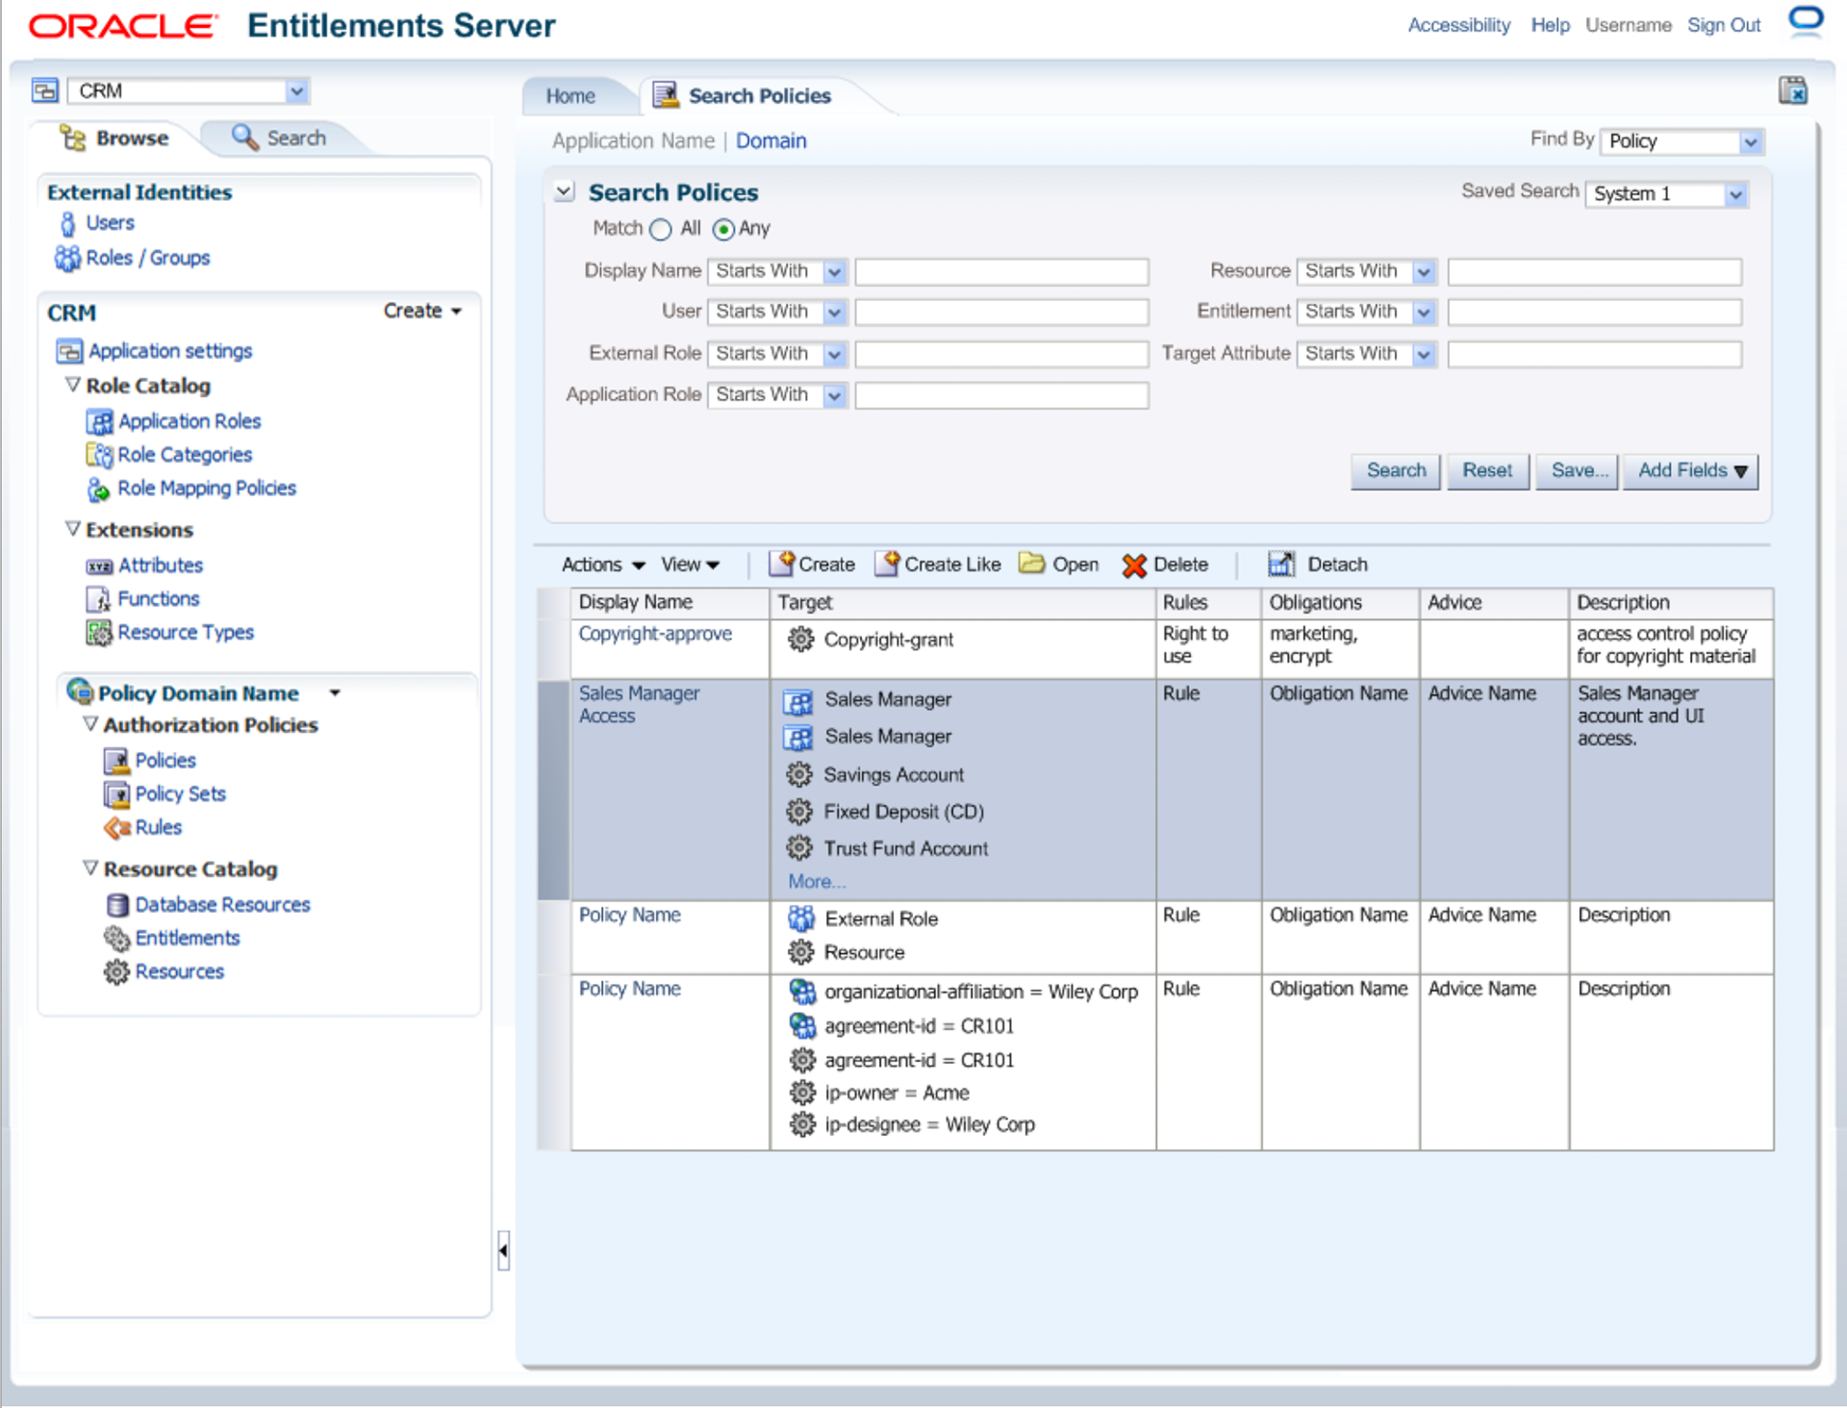Screen dimensions: 1847x1408
Task: Open Resource Starts With operator dropdown
Action: click(1424, 272)
